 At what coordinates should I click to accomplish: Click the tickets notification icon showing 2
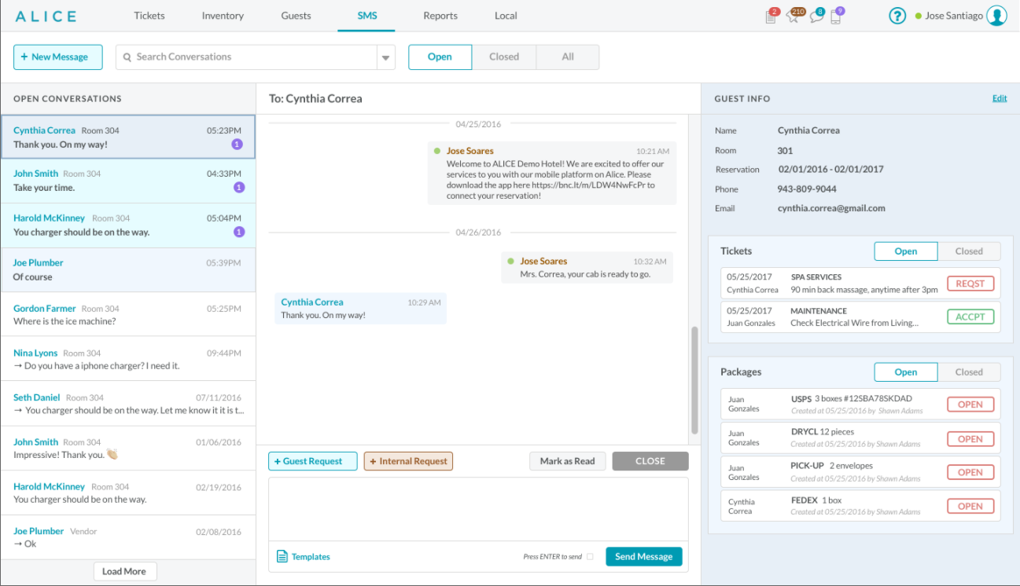pyautogui.click(x=771, y=16)
